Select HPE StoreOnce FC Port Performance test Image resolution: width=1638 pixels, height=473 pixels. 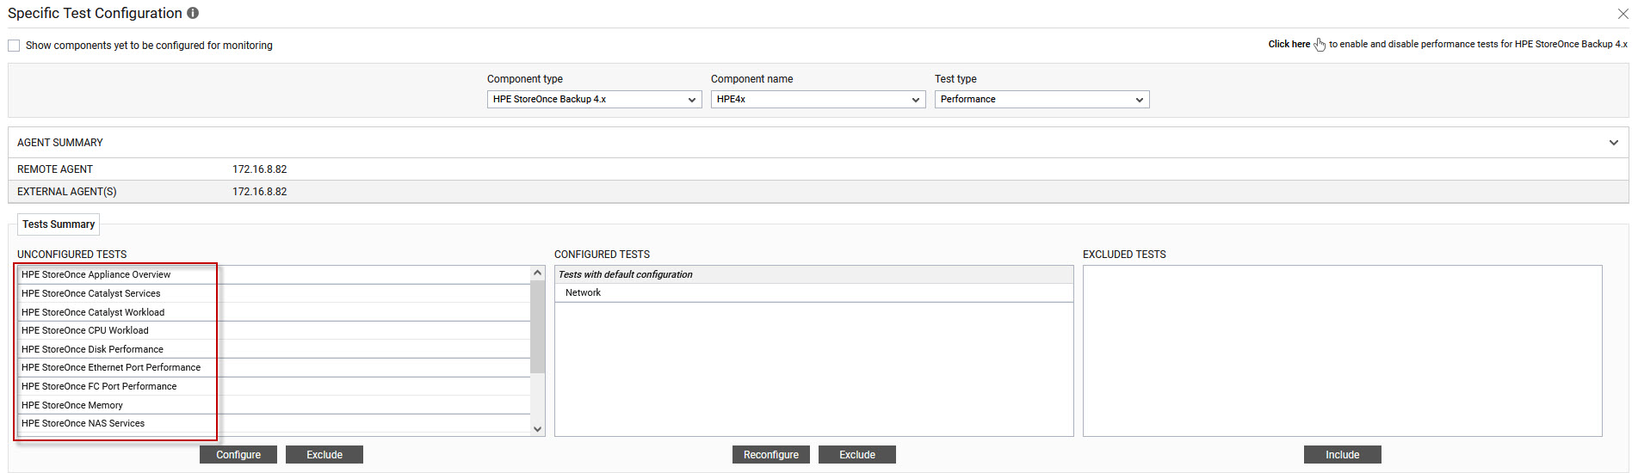tap(274, 386)
